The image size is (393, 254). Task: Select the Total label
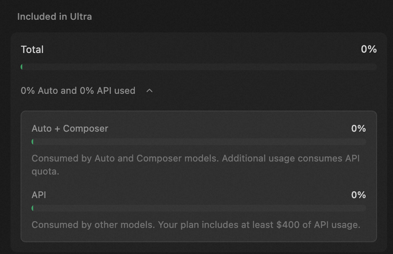[x=32, y=50]
